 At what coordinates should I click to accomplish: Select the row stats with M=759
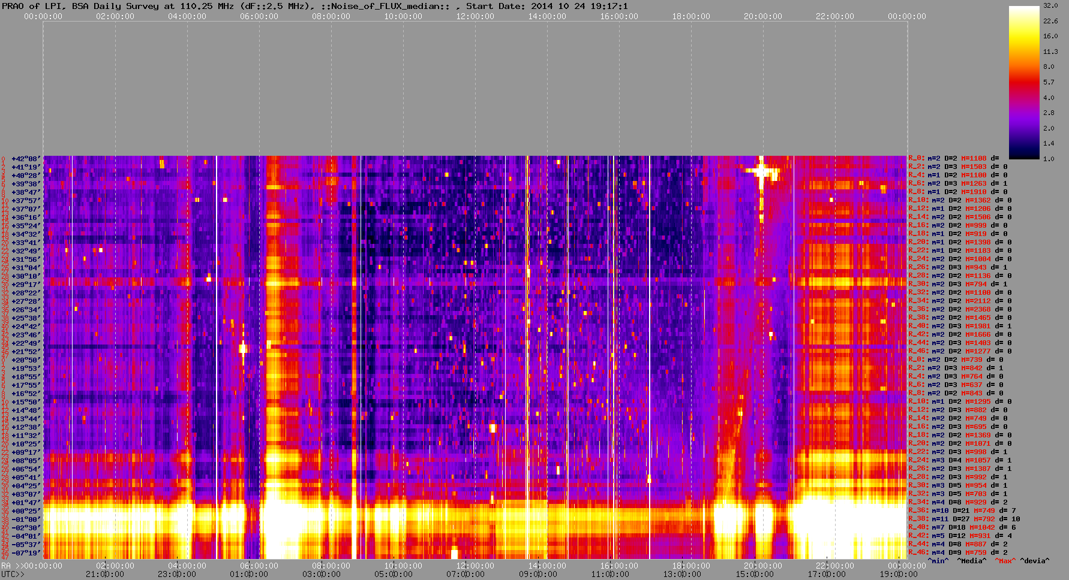coord(958,552)
